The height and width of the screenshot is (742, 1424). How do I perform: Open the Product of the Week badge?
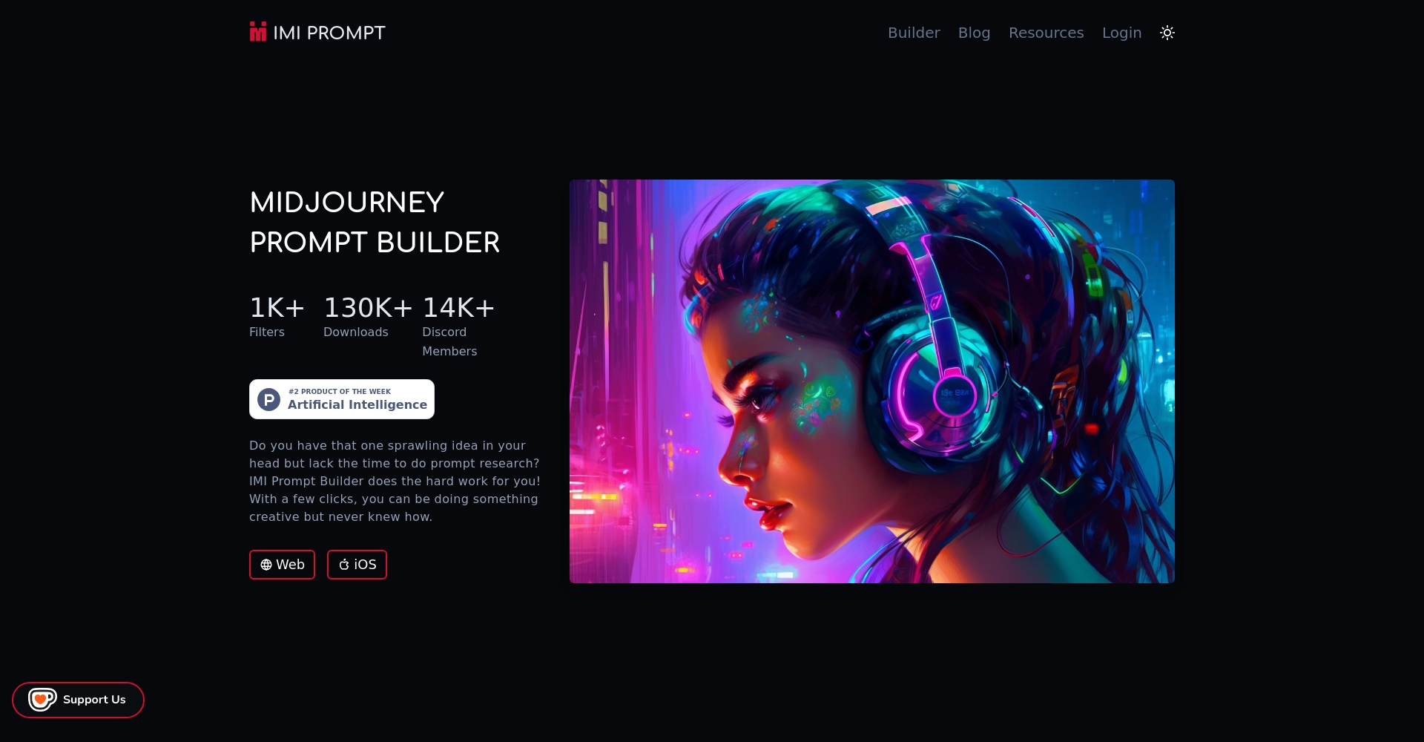pyautogui.click(x=342, y=399)
